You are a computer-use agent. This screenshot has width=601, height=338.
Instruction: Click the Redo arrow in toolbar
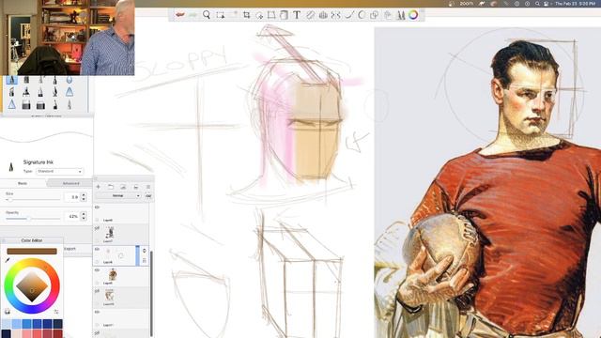point(193,15)
